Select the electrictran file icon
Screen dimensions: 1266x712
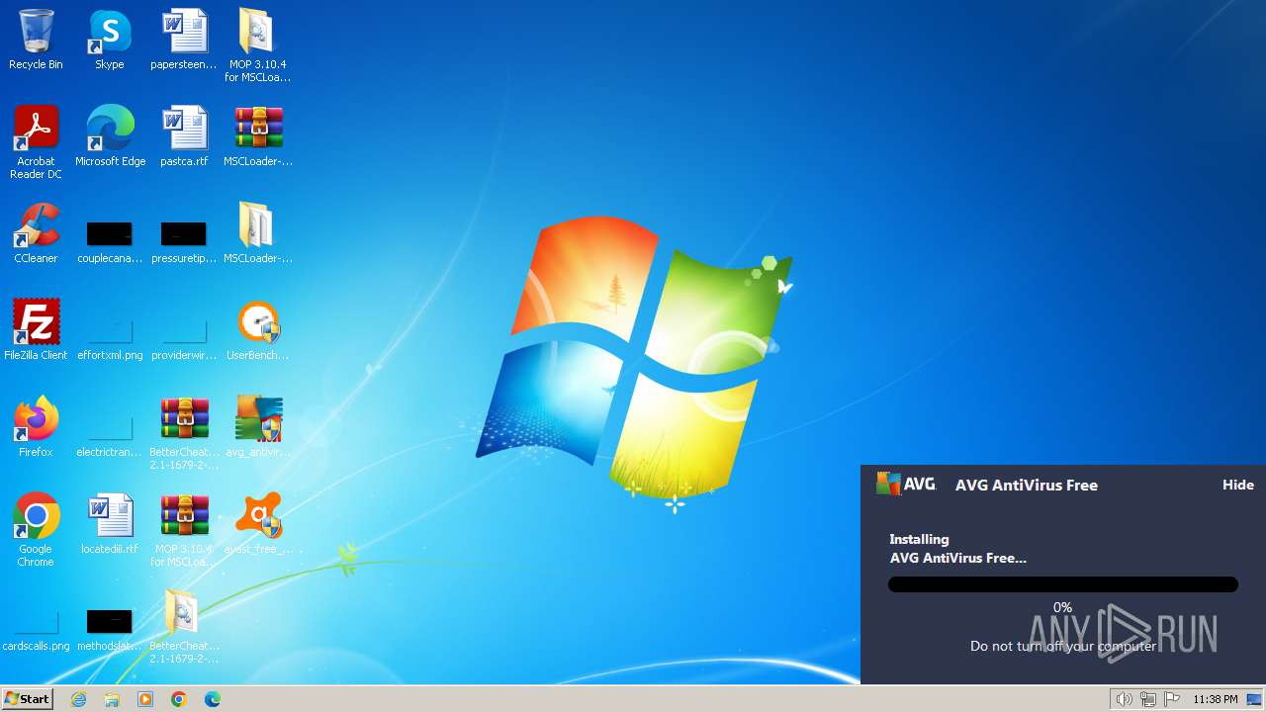coord(110,434)
